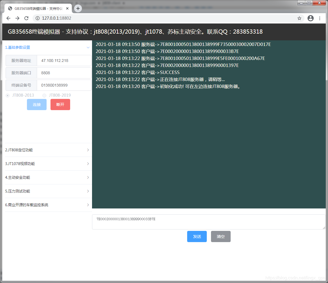
Task: Click the log line containing SUCCESS
Action: [138, 73]
